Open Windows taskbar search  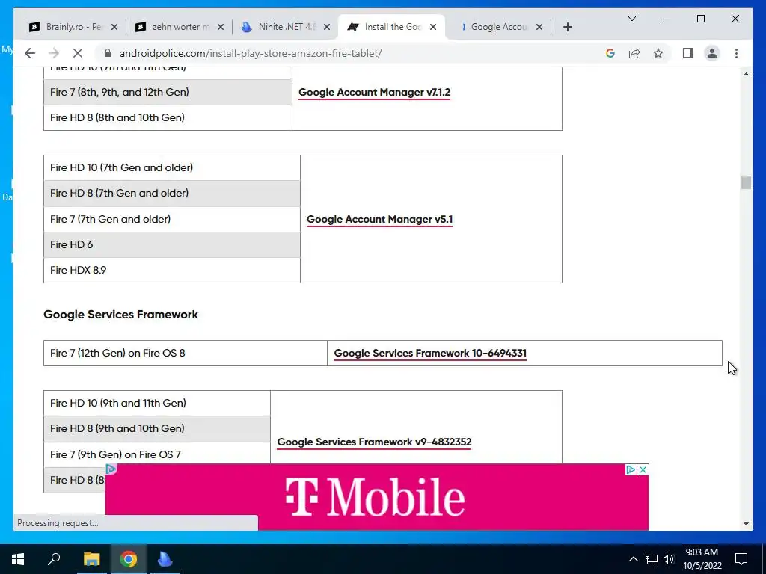(54, 559)
